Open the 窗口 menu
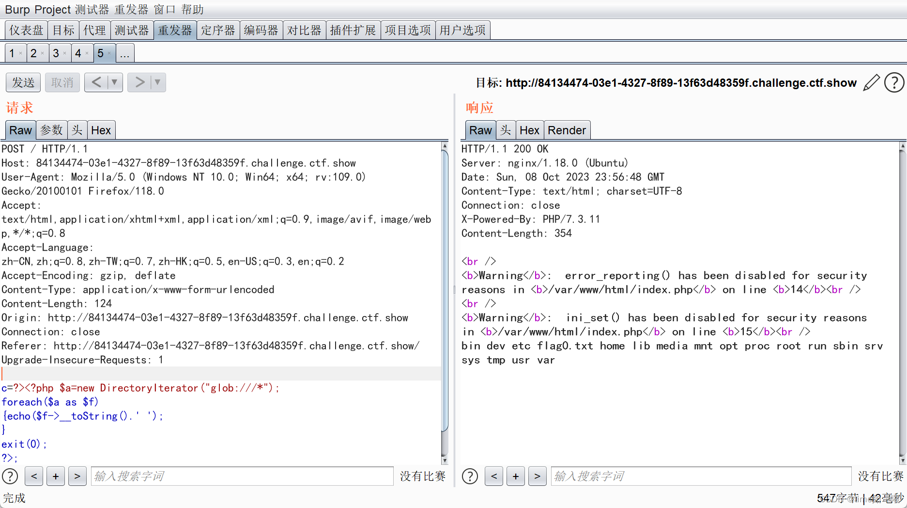The width and height of the screenshot is (907, 508). [165, 9]
